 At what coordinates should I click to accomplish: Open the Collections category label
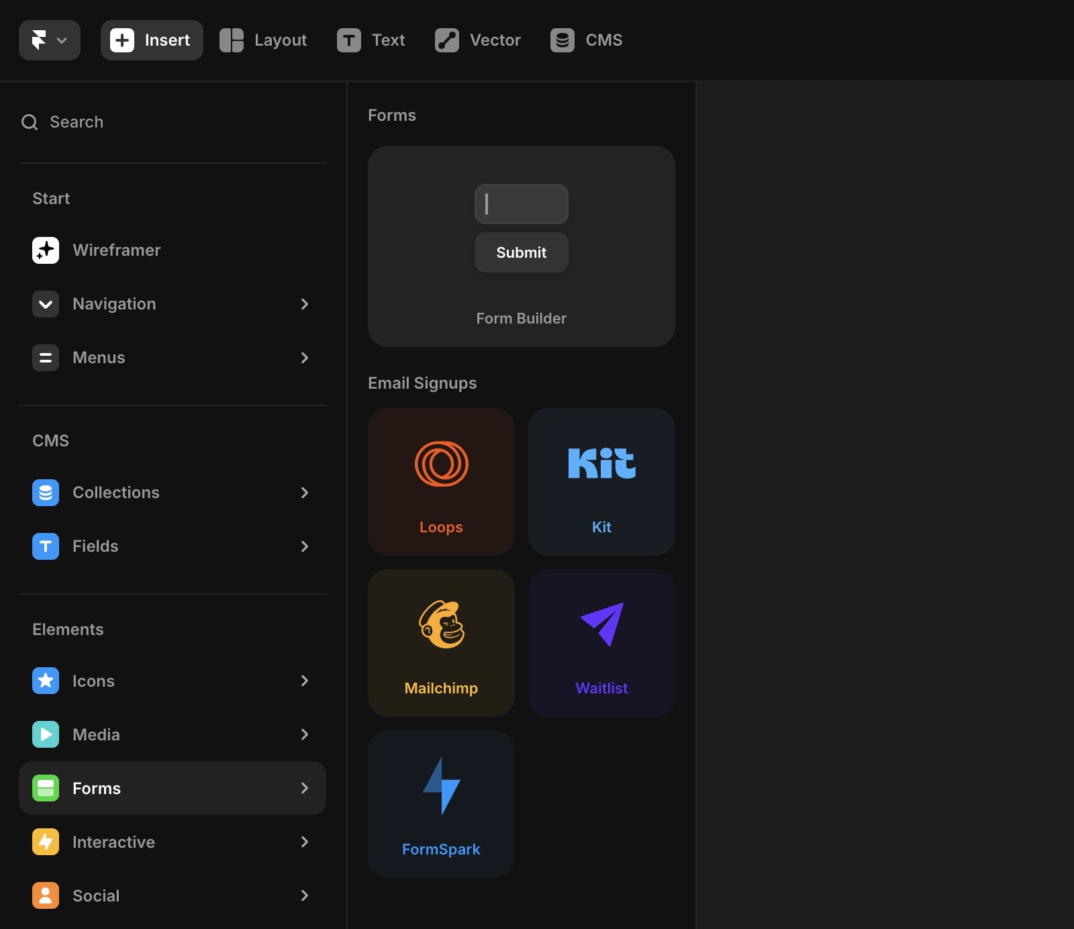coord(116,493)
